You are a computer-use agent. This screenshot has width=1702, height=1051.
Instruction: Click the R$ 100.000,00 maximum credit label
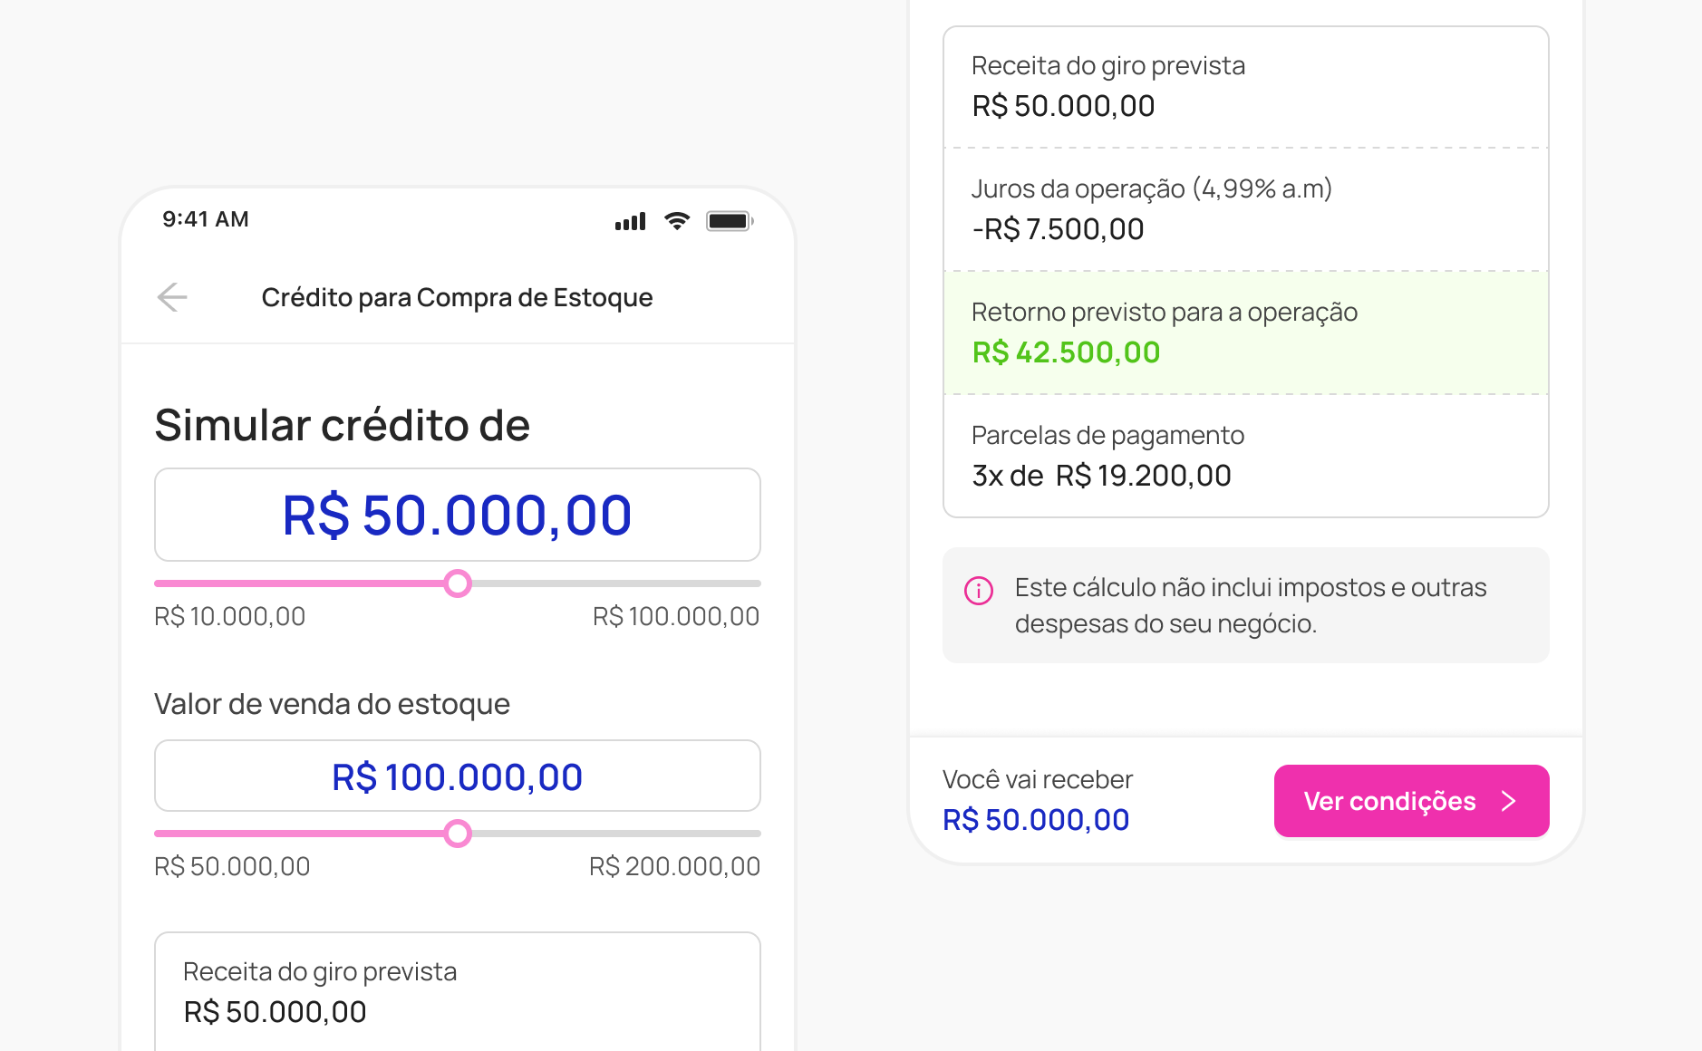coord(675,616)
